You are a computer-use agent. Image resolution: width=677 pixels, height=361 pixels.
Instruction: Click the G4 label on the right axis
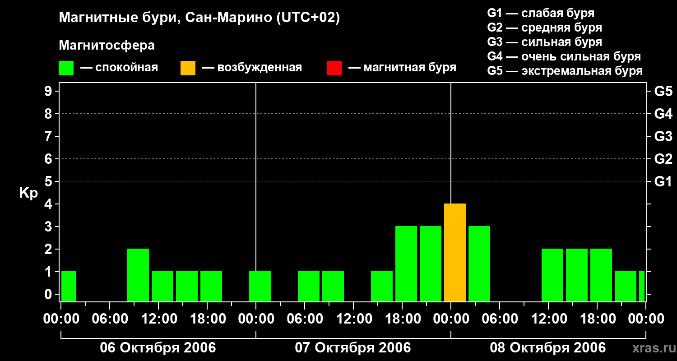click(x=663, y=114)
